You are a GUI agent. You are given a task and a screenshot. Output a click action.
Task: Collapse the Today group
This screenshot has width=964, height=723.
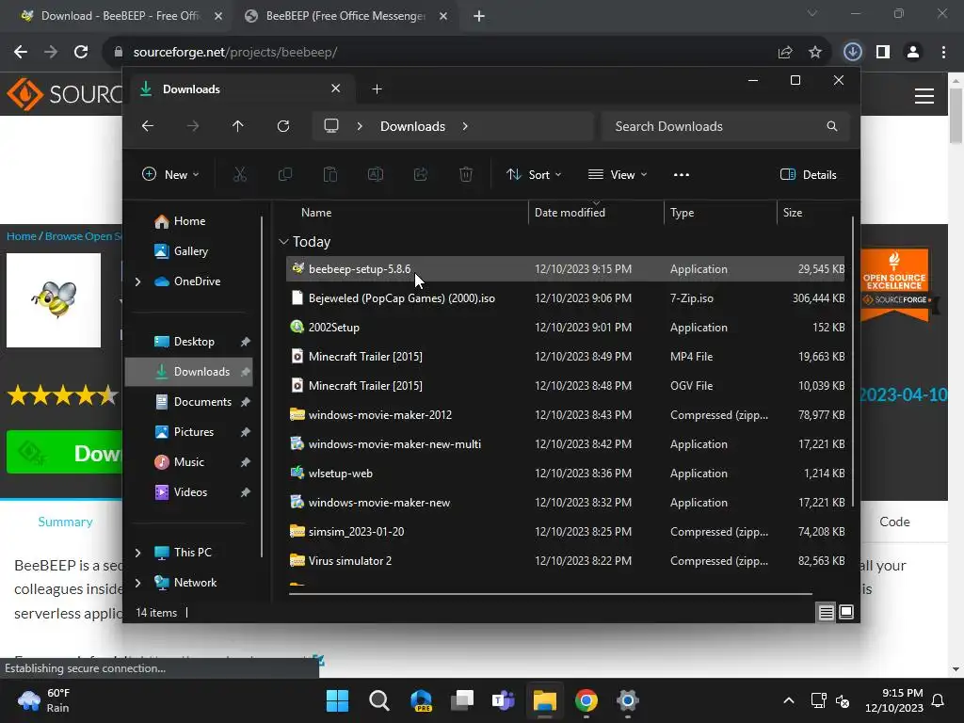coord(283,242)
